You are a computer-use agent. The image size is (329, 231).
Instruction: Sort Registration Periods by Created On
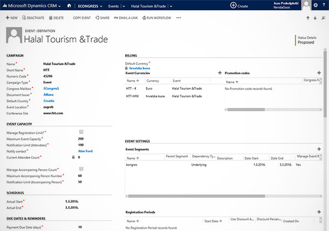(x=291, y=221)
